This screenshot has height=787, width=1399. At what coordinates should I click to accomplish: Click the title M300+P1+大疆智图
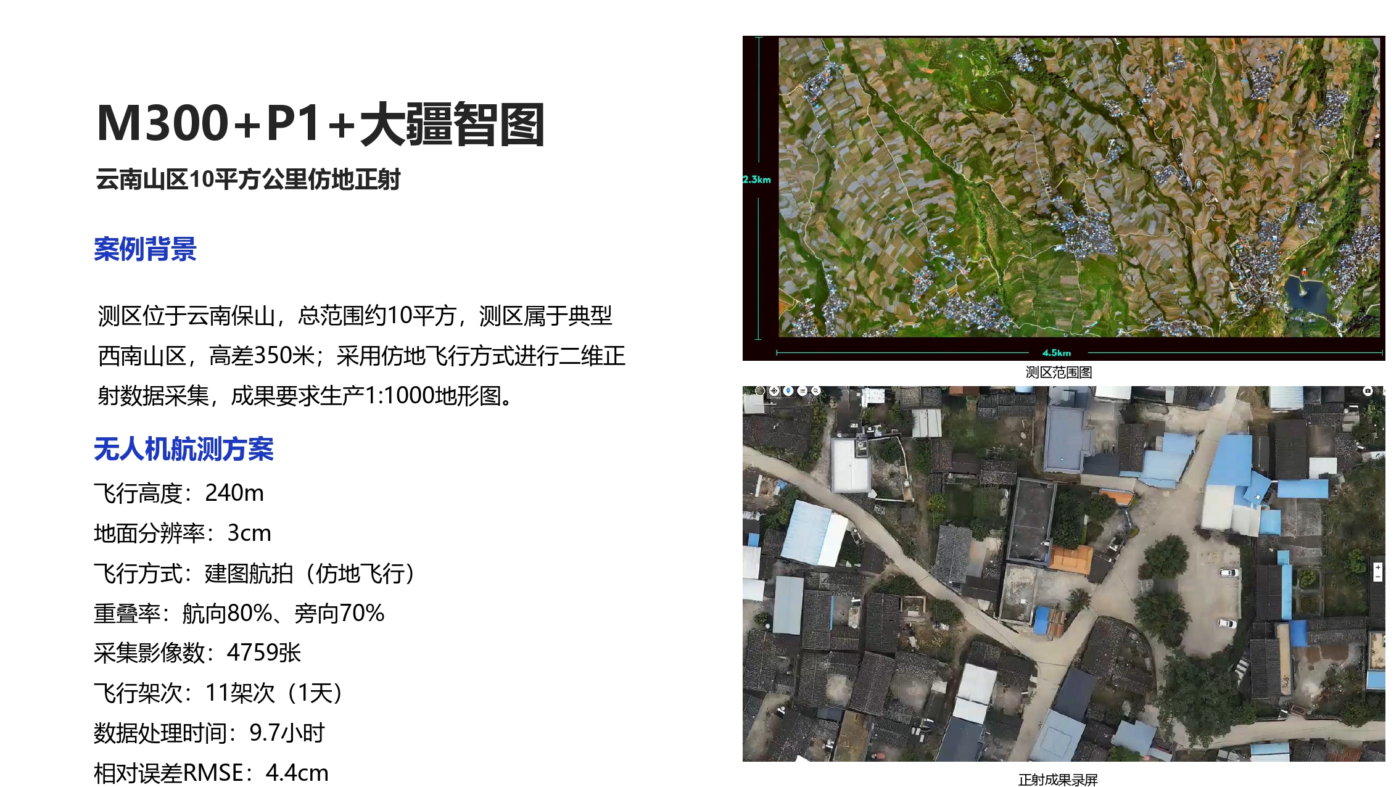(x=321, y=124)
